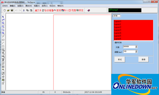Click the date time status bar entry
Image resolution: width=159 pixels, height=95 pixels.
93,92
